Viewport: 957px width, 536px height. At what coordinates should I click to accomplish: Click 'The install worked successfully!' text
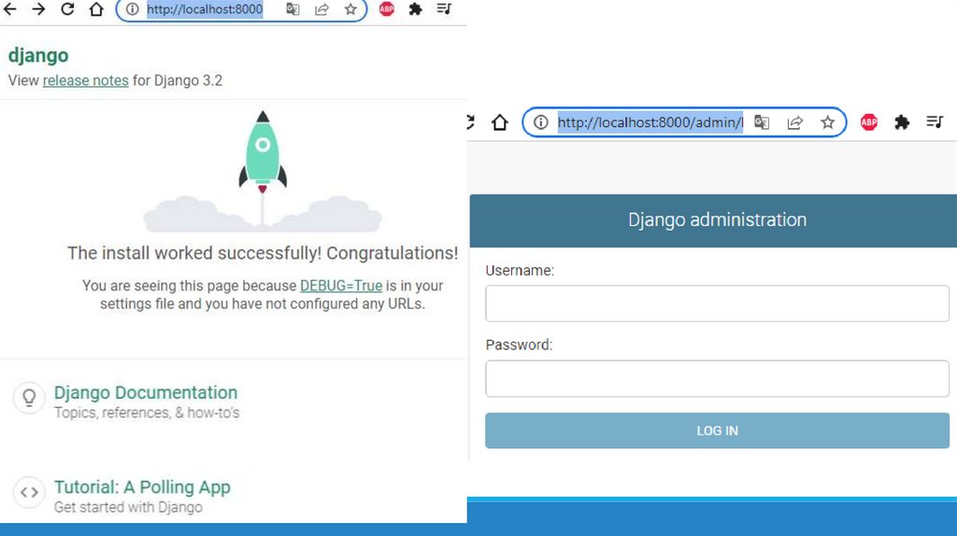point(194,253)
